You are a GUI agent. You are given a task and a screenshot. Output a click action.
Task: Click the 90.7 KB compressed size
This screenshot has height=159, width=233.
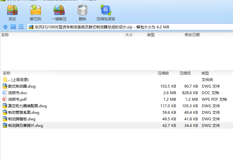point(191,86)
